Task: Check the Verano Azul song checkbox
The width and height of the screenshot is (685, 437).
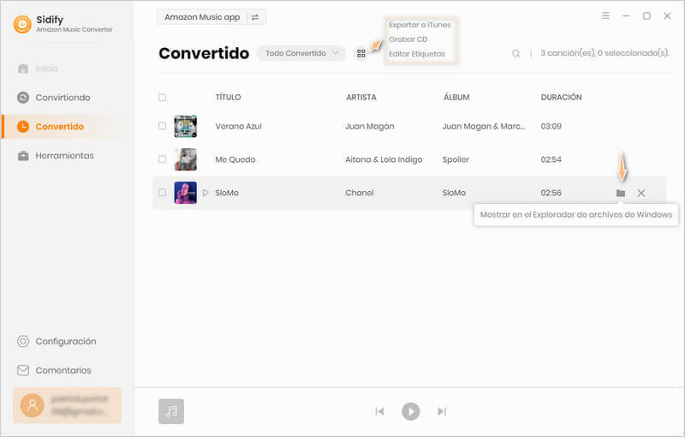Action: pos(162,126)
